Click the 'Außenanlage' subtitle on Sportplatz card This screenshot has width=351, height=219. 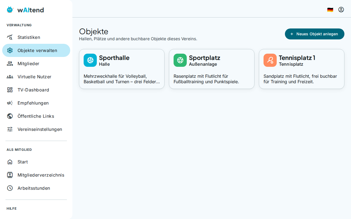coord(203,64)
